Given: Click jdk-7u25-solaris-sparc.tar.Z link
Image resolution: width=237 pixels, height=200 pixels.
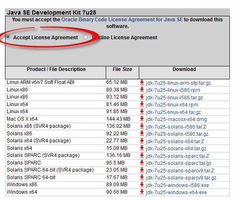Looking at the screenshot, I should click(x=177, y=156).
